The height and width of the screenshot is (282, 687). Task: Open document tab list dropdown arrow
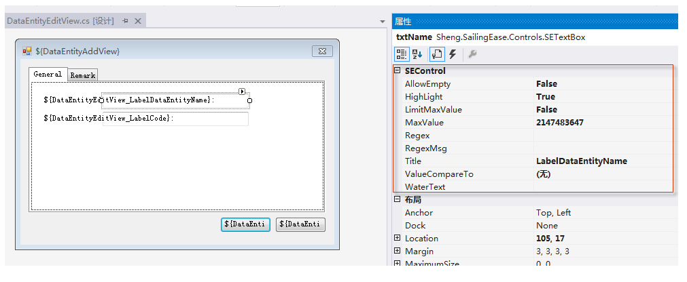coord(383,22)
